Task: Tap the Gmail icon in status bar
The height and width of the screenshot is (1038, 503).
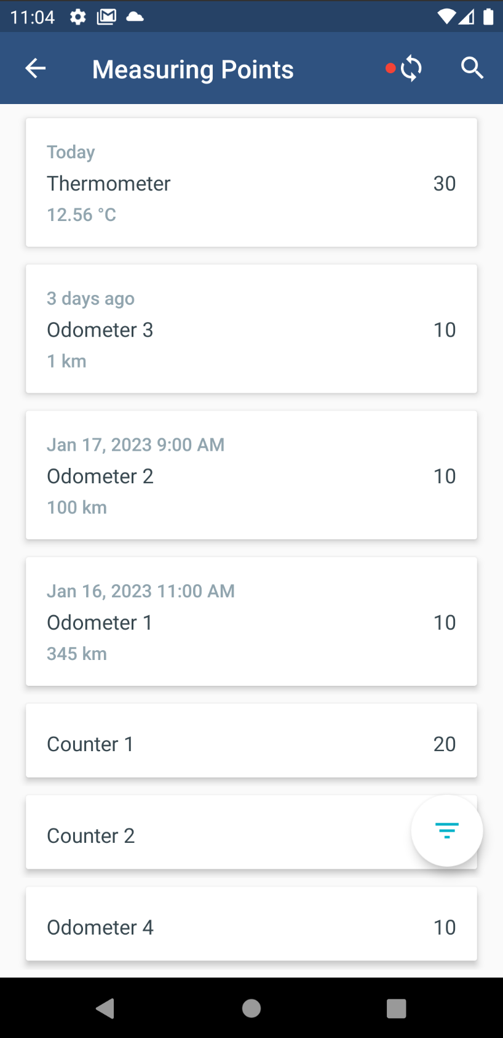Action: 106,17
